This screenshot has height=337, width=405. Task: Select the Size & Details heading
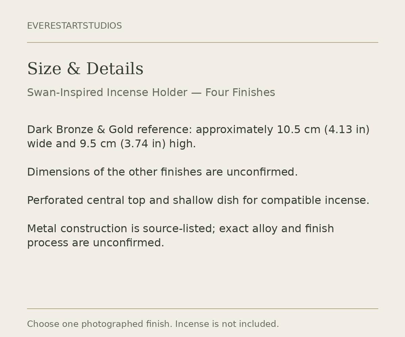pyautogui.click(x=85, y=69)
